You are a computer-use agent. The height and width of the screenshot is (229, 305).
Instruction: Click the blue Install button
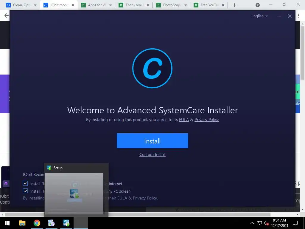(152, 141)
